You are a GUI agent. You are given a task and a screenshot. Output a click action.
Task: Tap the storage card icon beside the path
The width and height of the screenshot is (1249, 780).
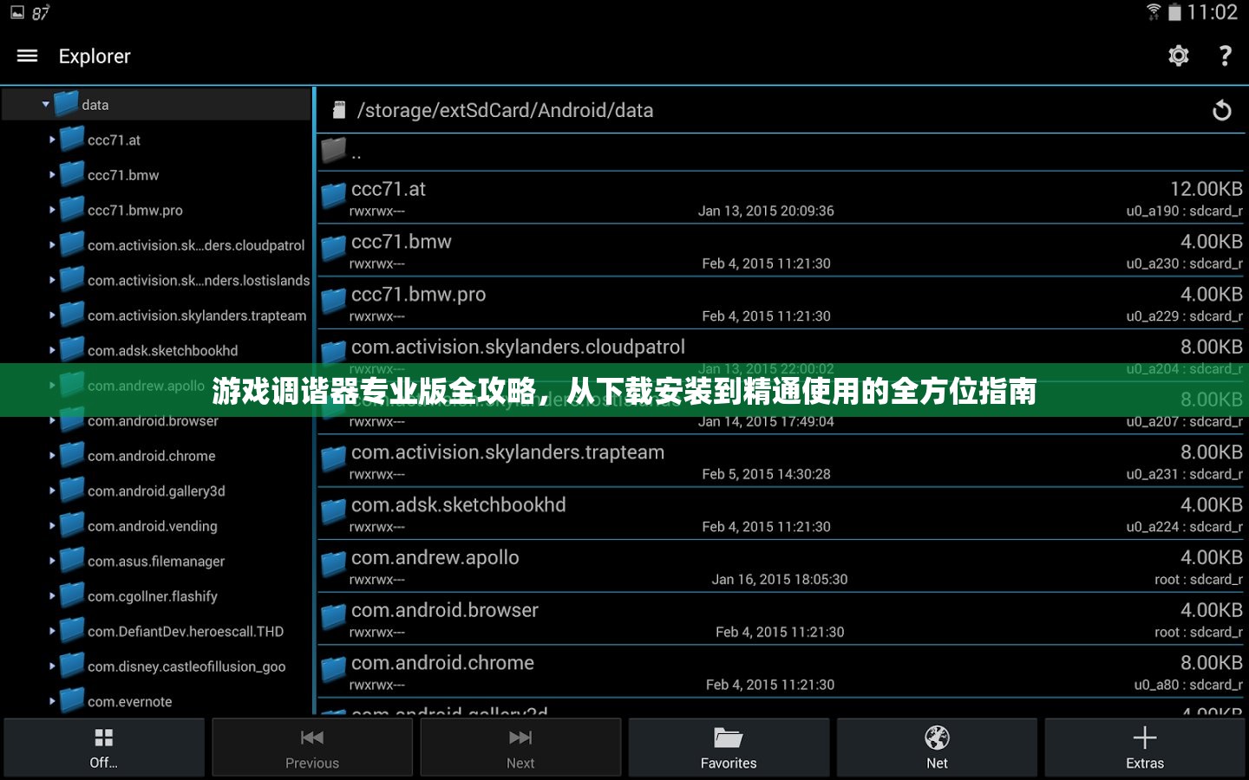click(337, 109)
